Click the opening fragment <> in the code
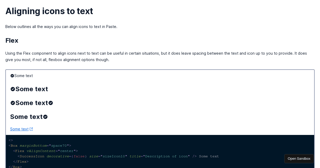This screenshot has height=168, width=320. click(x=10, y=140)
